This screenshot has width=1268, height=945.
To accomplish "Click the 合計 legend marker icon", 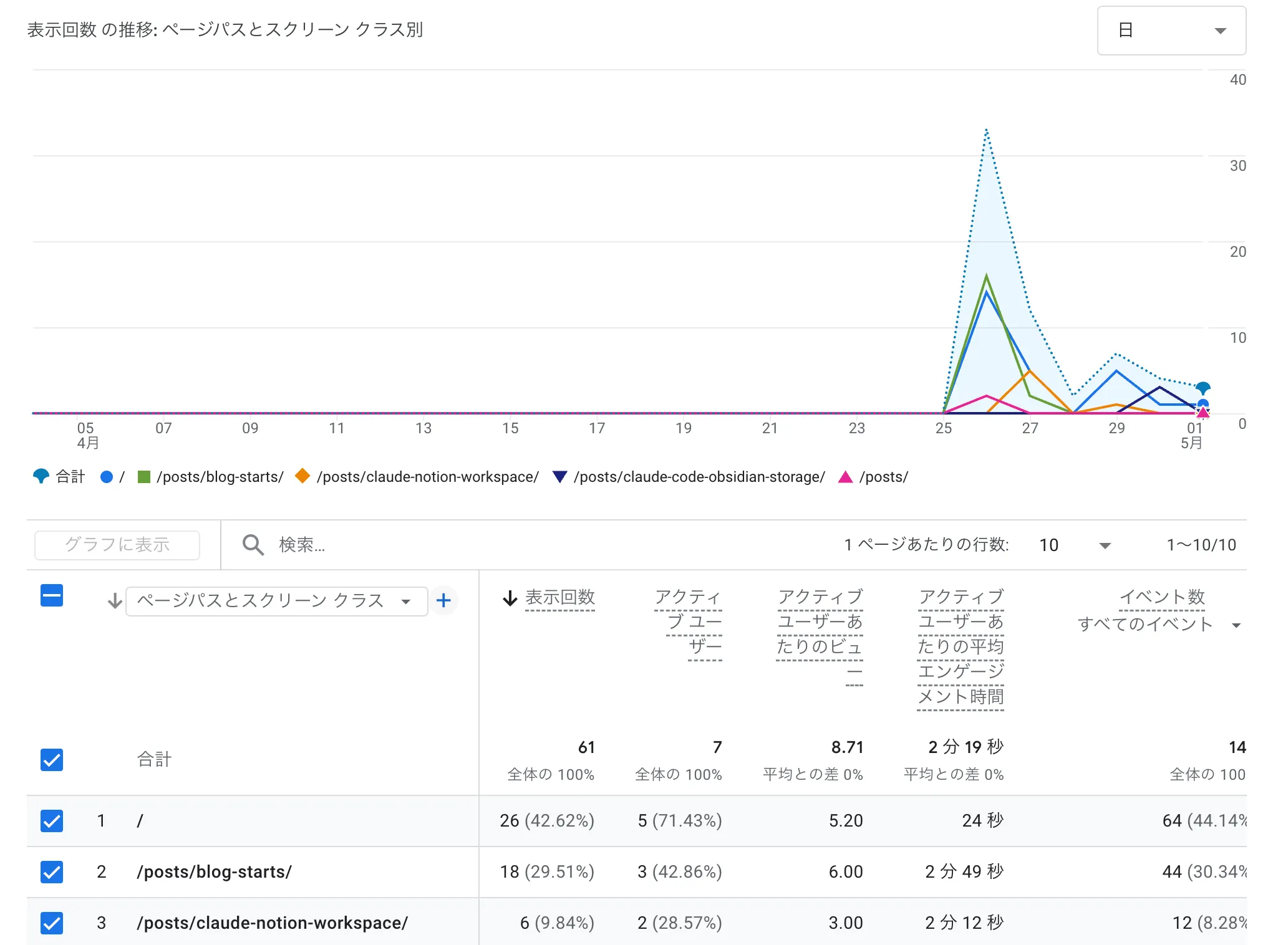I will tap(41, 476).
